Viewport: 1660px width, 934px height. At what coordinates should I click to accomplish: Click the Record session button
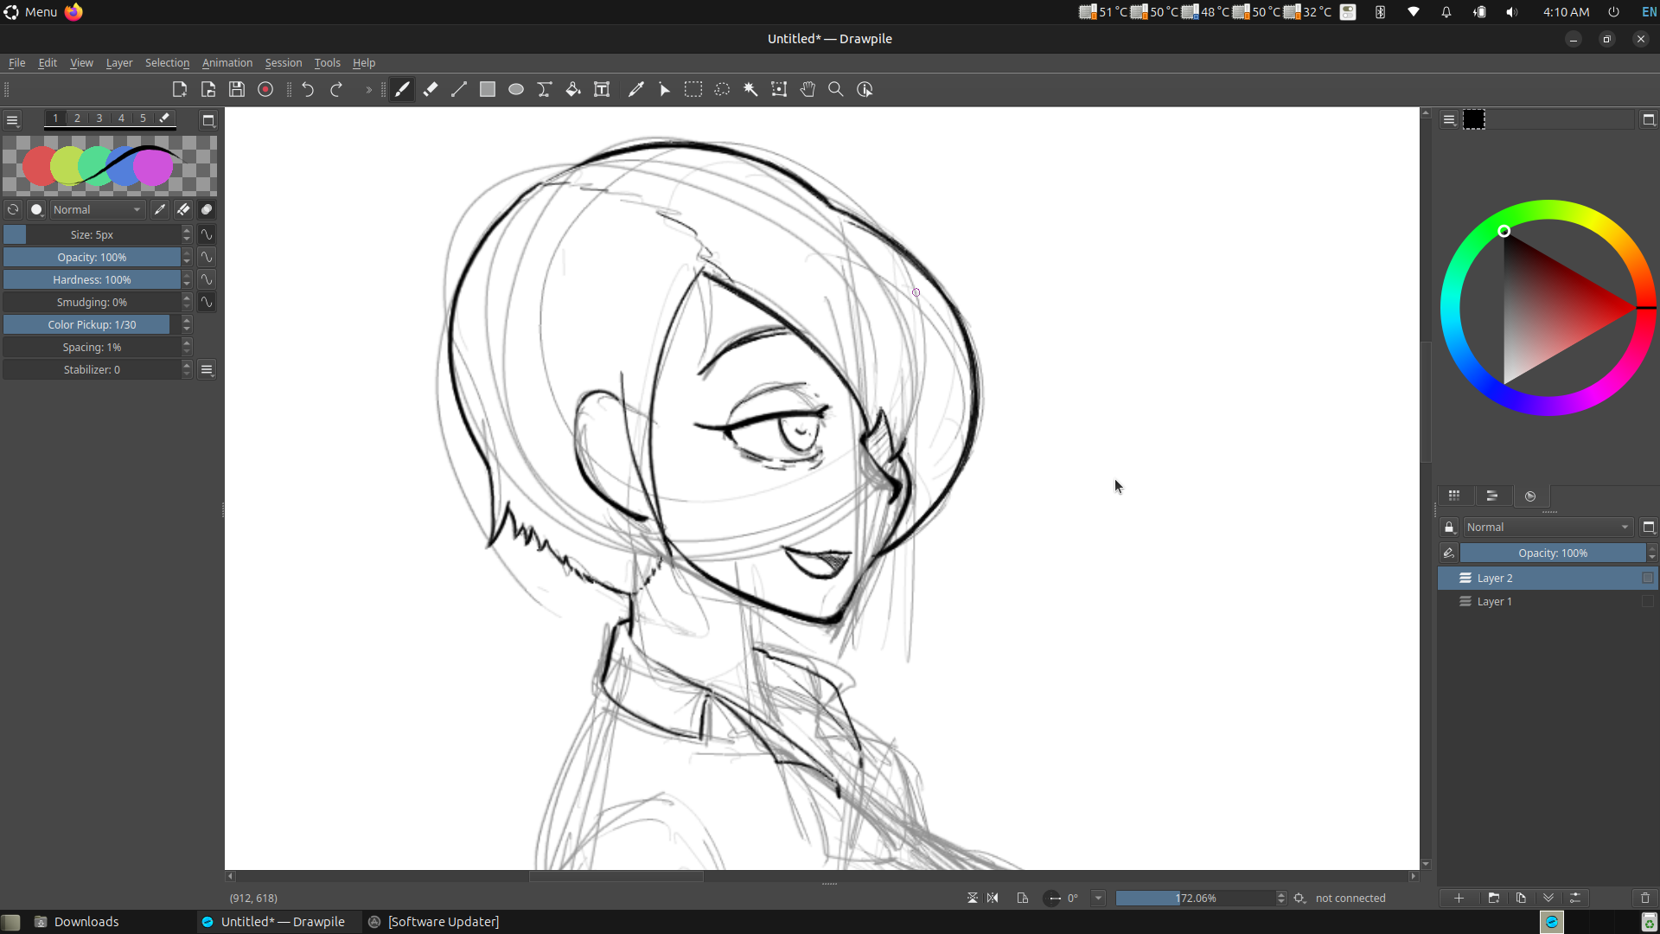click(x=265, y=89)
